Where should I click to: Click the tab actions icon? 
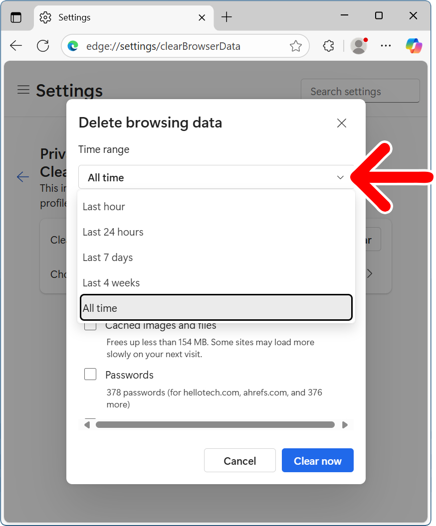click(16, 17)
